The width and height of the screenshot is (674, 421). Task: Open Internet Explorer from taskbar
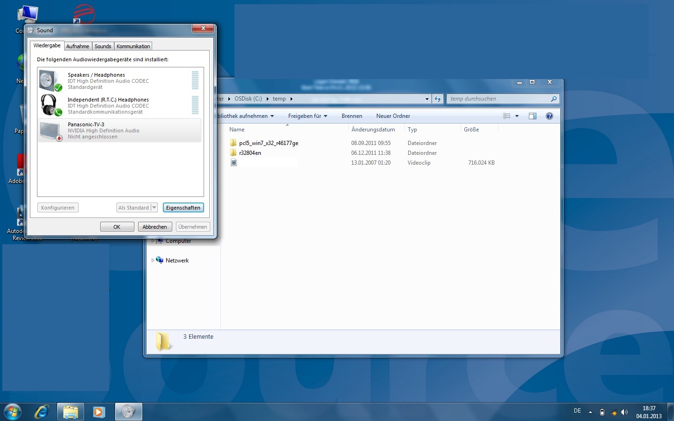[42, 412]
